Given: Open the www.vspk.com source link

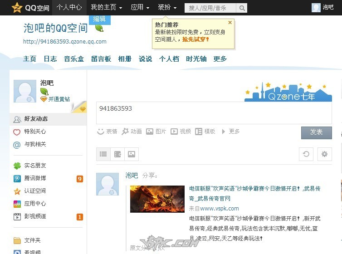Looking at the screenshot, I should 220,209.
